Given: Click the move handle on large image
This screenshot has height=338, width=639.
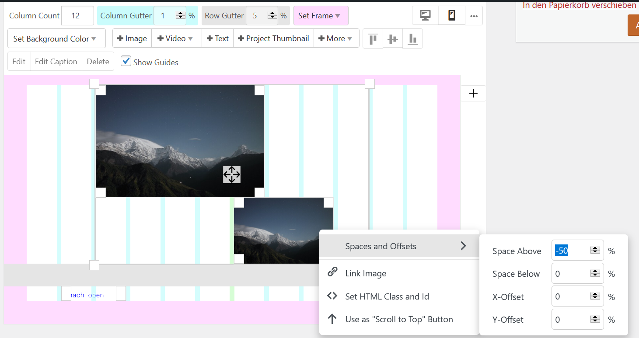Looking at the screenshot, I should tap(232, 174).
